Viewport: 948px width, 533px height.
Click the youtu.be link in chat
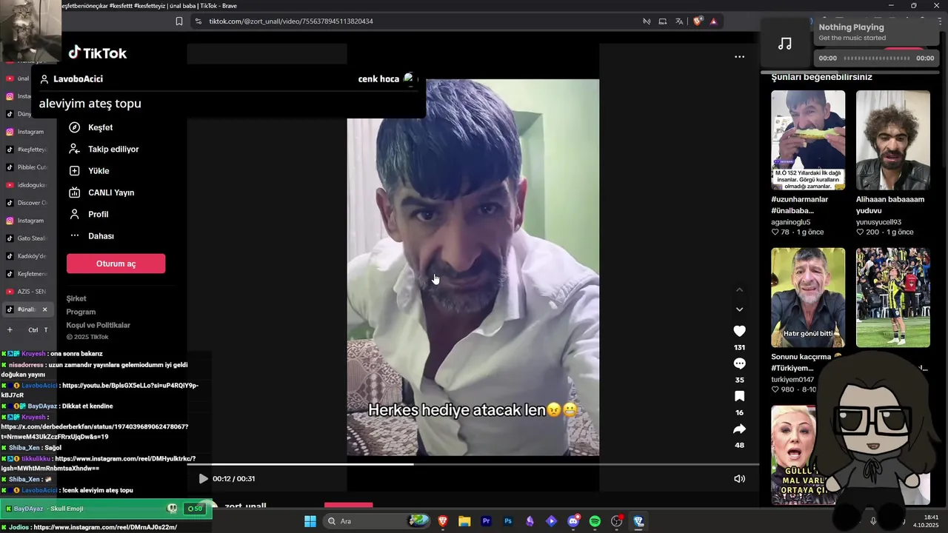tap(100, 390)
